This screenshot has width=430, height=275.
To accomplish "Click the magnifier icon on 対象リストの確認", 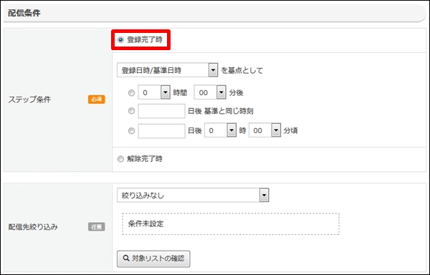I will tap(126, 258).
